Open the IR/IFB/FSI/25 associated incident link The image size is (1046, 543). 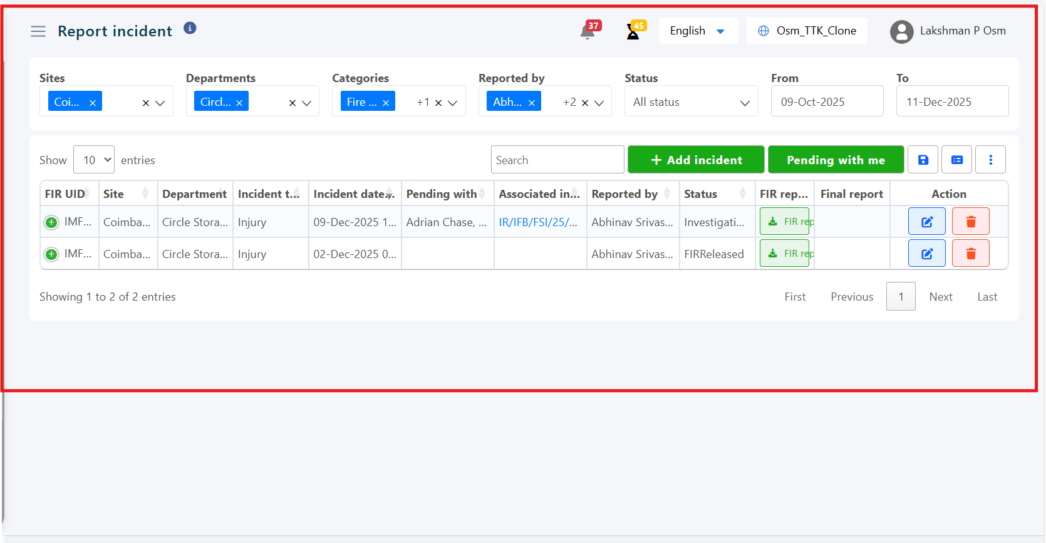pyautogui.click(x=537, y=222)
